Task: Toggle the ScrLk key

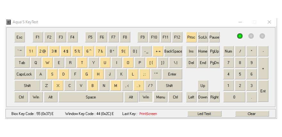Action: 203,37
